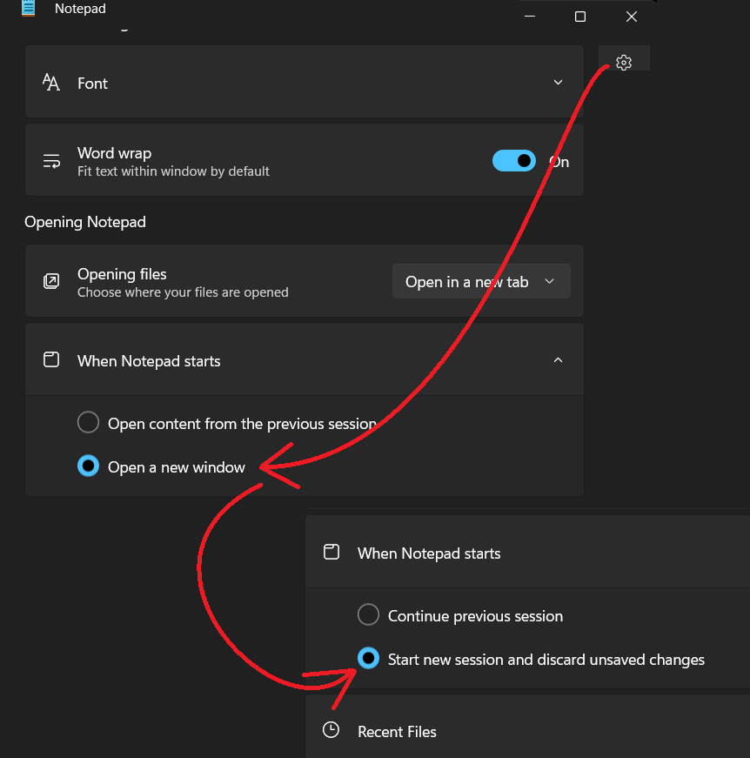Click the lower When Notepad starts icon
Screen dimensions: 750x758
click(331, 553)
